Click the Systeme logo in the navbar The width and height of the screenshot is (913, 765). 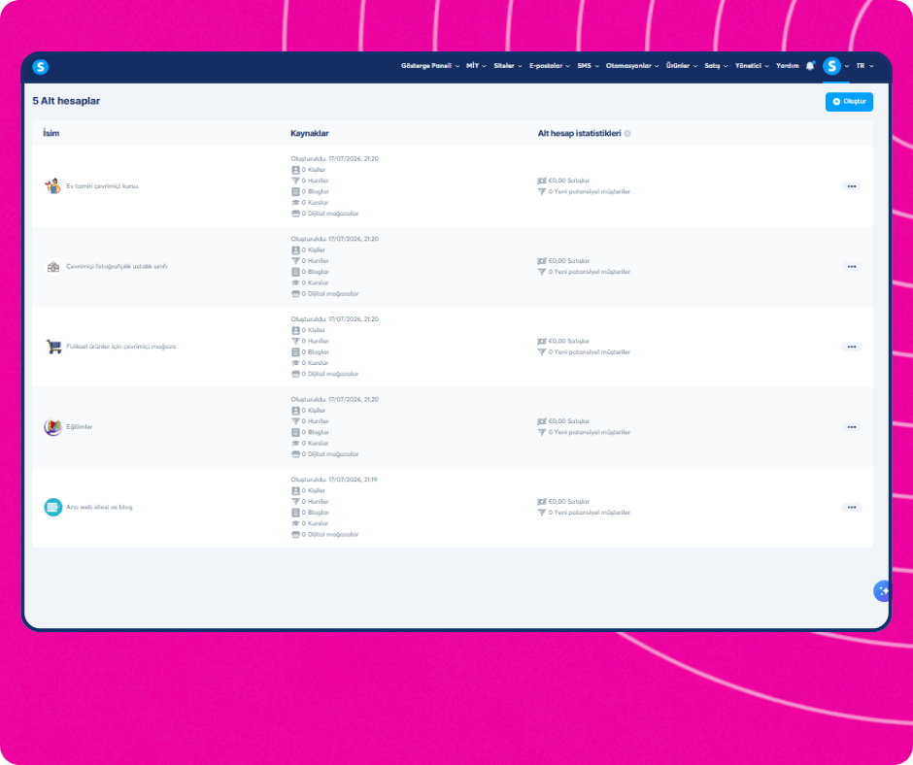(40, 66)
